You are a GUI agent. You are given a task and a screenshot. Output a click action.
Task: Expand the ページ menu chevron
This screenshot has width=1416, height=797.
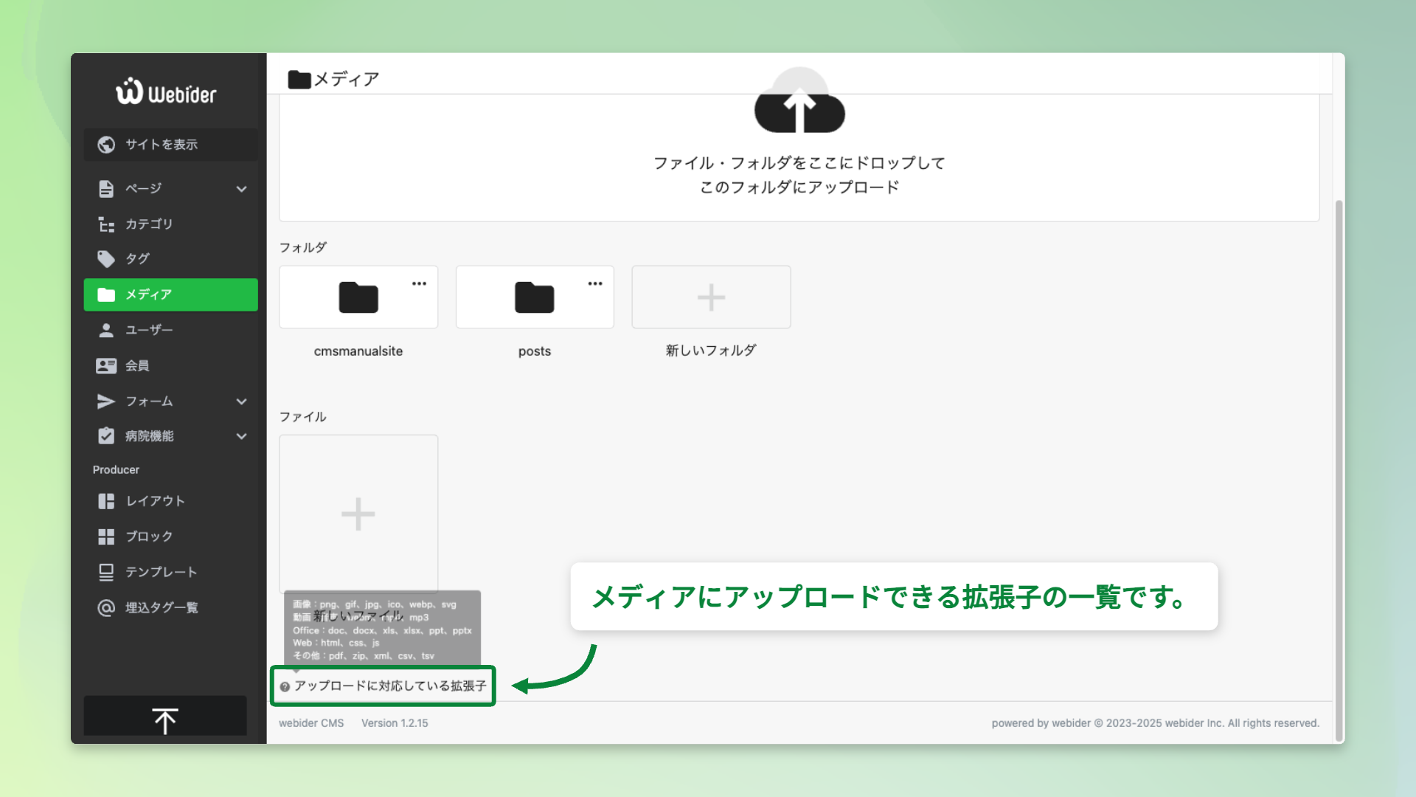241,189
